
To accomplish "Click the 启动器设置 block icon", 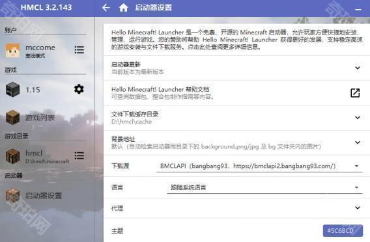I will pyautogui.click(x=13, y=195).
